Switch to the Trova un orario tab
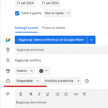 click(x=53, y=28)
